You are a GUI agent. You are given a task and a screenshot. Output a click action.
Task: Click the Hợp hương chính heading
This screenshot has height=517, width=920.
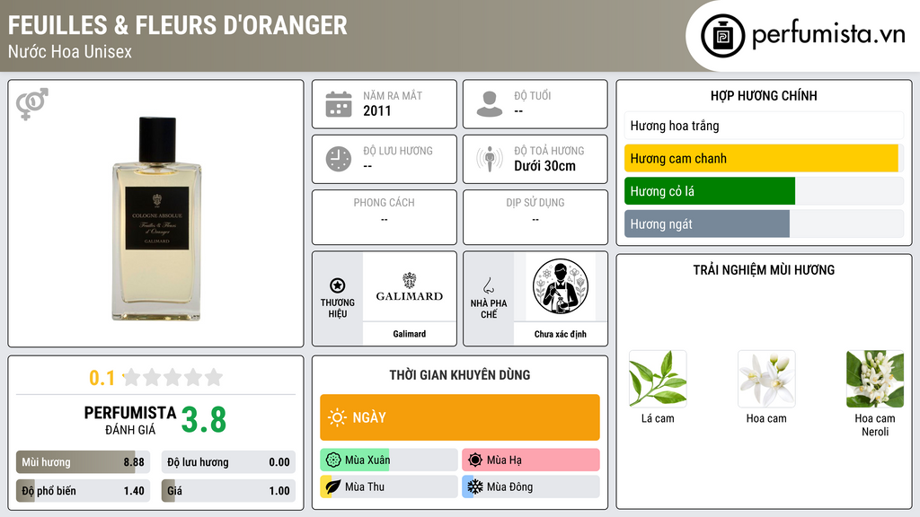pos(764,95)
